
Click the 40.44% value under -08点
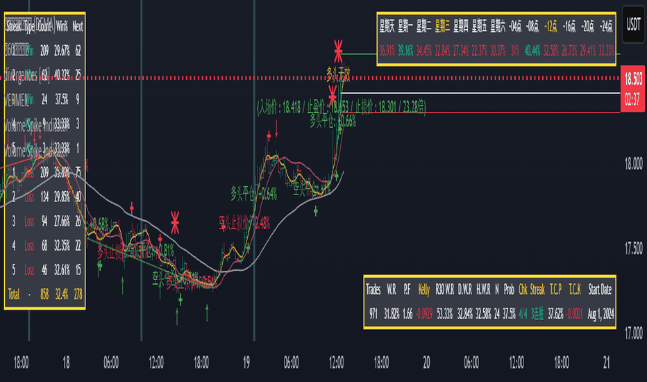pos(532,51)
